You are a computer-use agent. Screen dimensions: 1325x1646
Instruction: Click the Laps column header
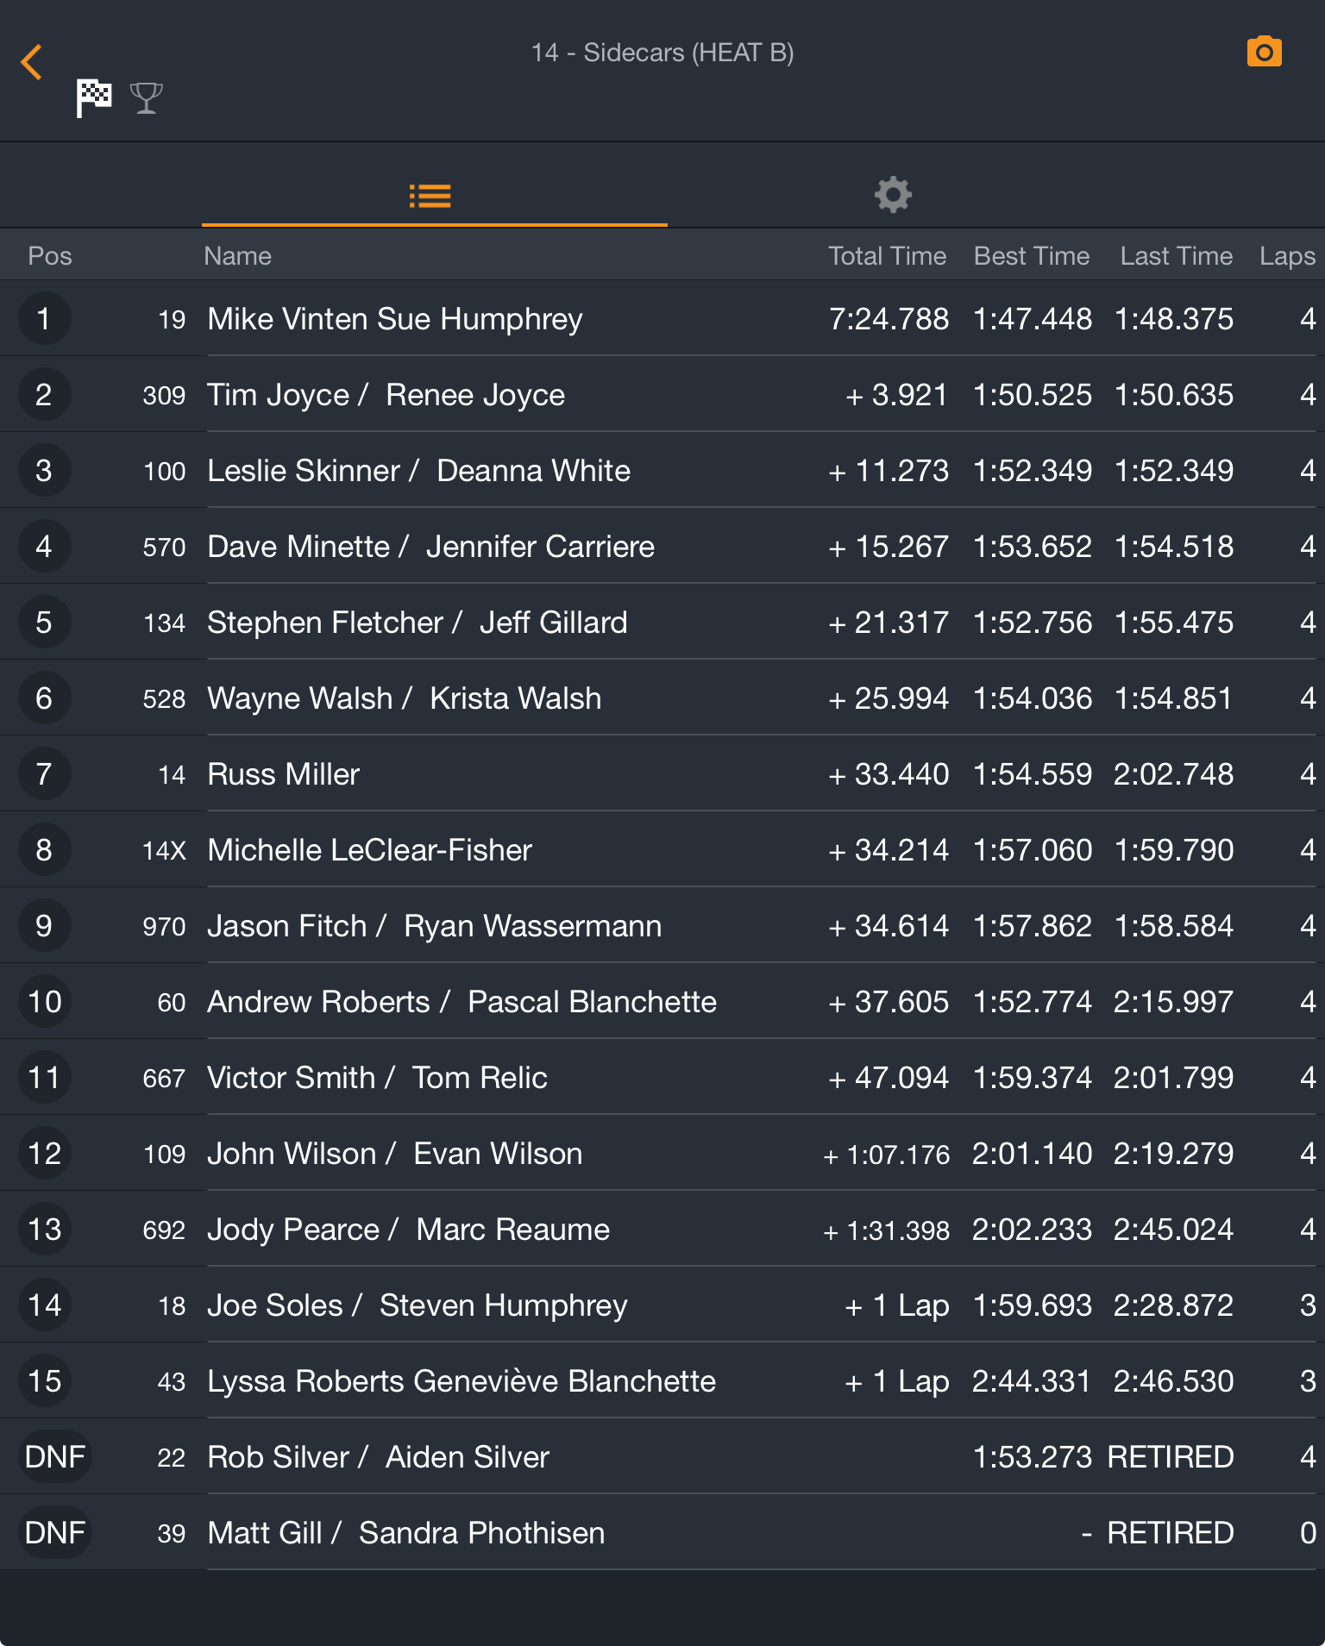coord(1286,256)
